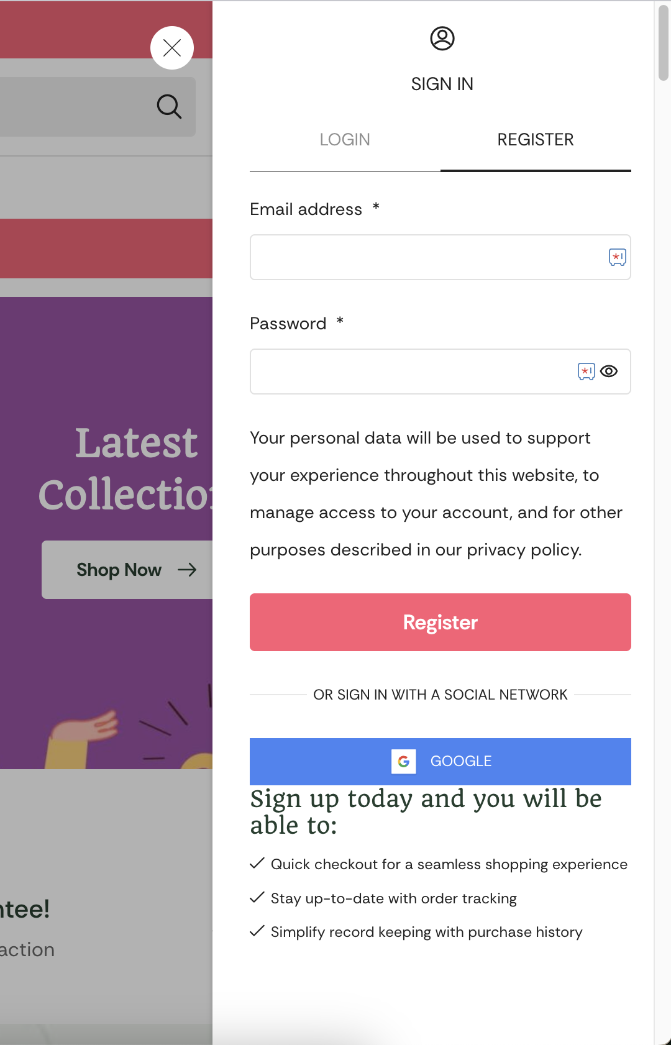This screenshot has height=1045, width=671.
Task: Click the password manager icon in password field
Action: coord(587,372)
